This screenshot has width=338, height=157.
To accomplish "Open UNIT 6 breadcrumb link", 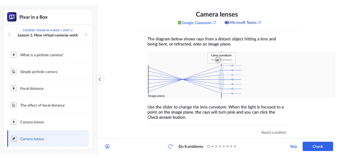I will 68,30.
